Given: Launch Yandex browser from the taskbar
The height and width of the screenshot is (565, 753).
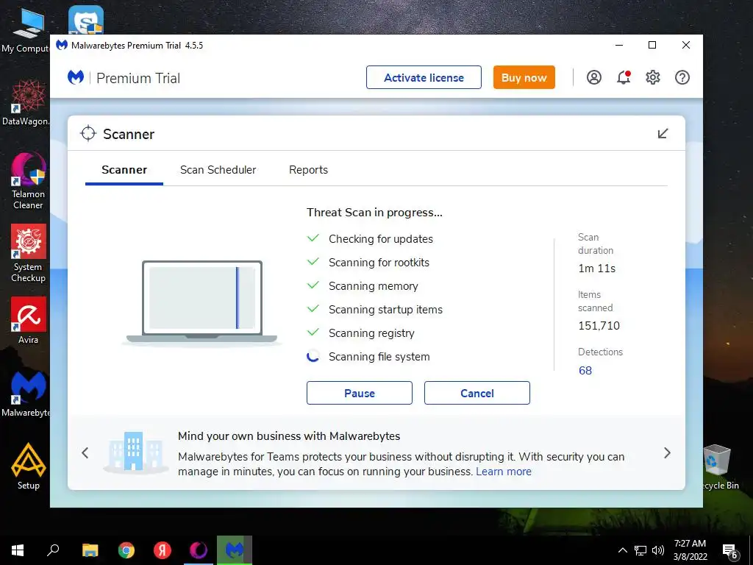Looking at the screenshot, I should point(163,550).
